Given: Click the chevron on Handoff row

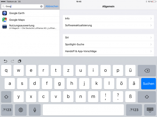Looking at the screenshot, I should [x=151, y=51].
